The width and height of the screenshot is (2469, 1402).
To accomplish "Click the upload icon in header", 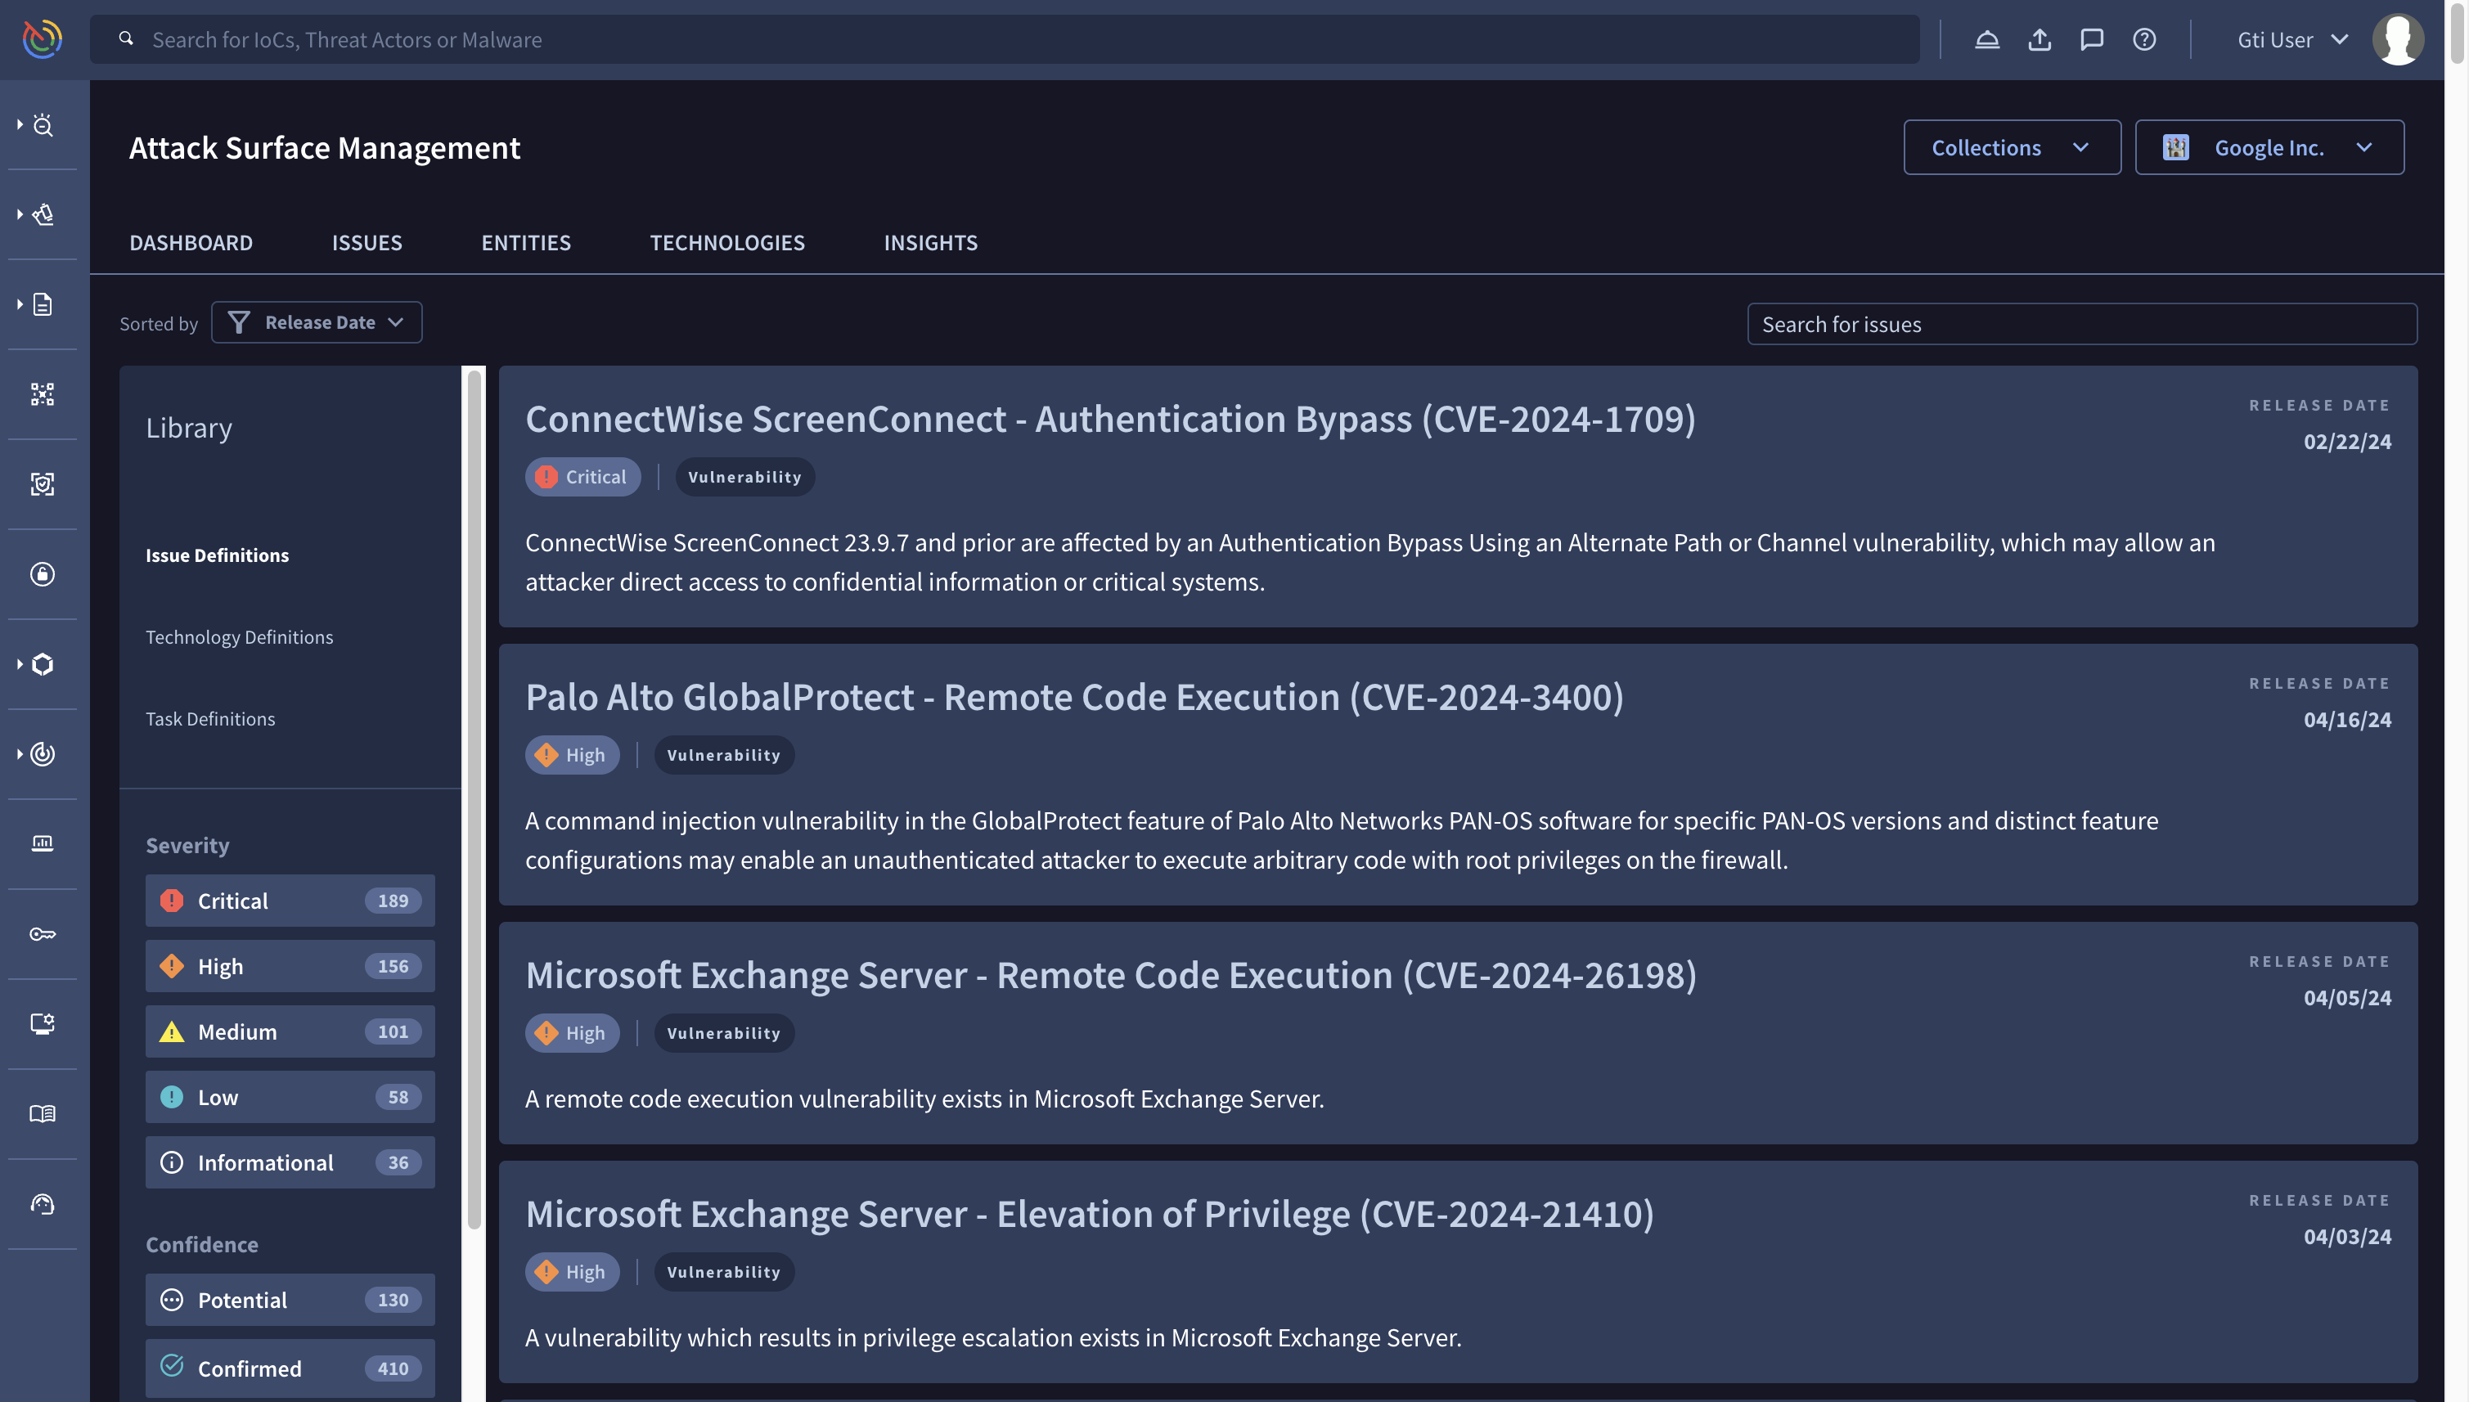I will [2040, 39].
